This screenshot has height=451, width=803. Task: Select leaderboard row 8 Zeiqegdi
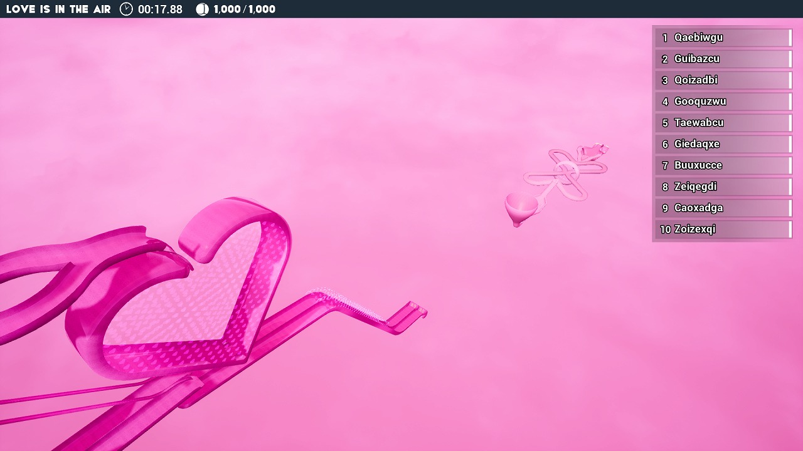[723, 187]
